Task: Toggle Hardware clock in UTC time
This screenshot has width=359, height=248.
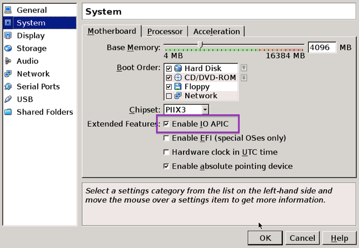Action: point(167,153)
